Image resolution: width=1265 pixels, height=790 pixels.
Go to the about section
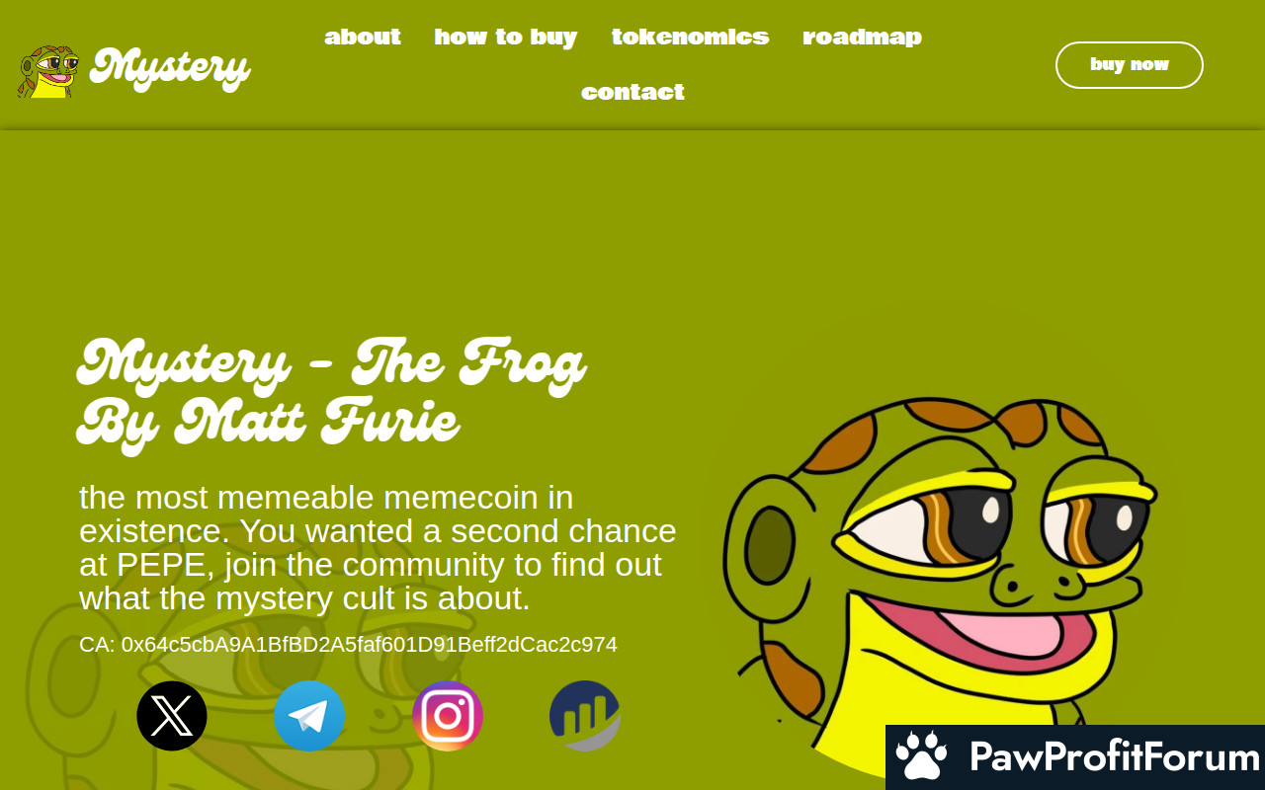pyautogui.click(x=363, y=37)
